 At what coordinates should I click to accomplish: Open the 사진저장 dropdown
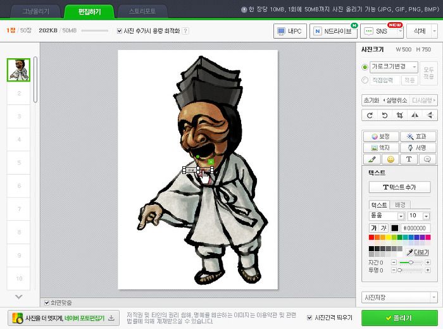tap(399, 297)
